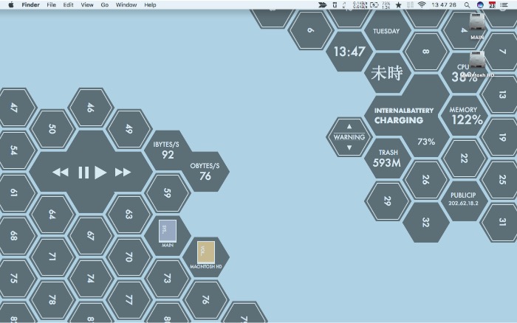Click the tan VOL icon labeled MACINTOSH HD hexagon

click(x=206, y=252)
